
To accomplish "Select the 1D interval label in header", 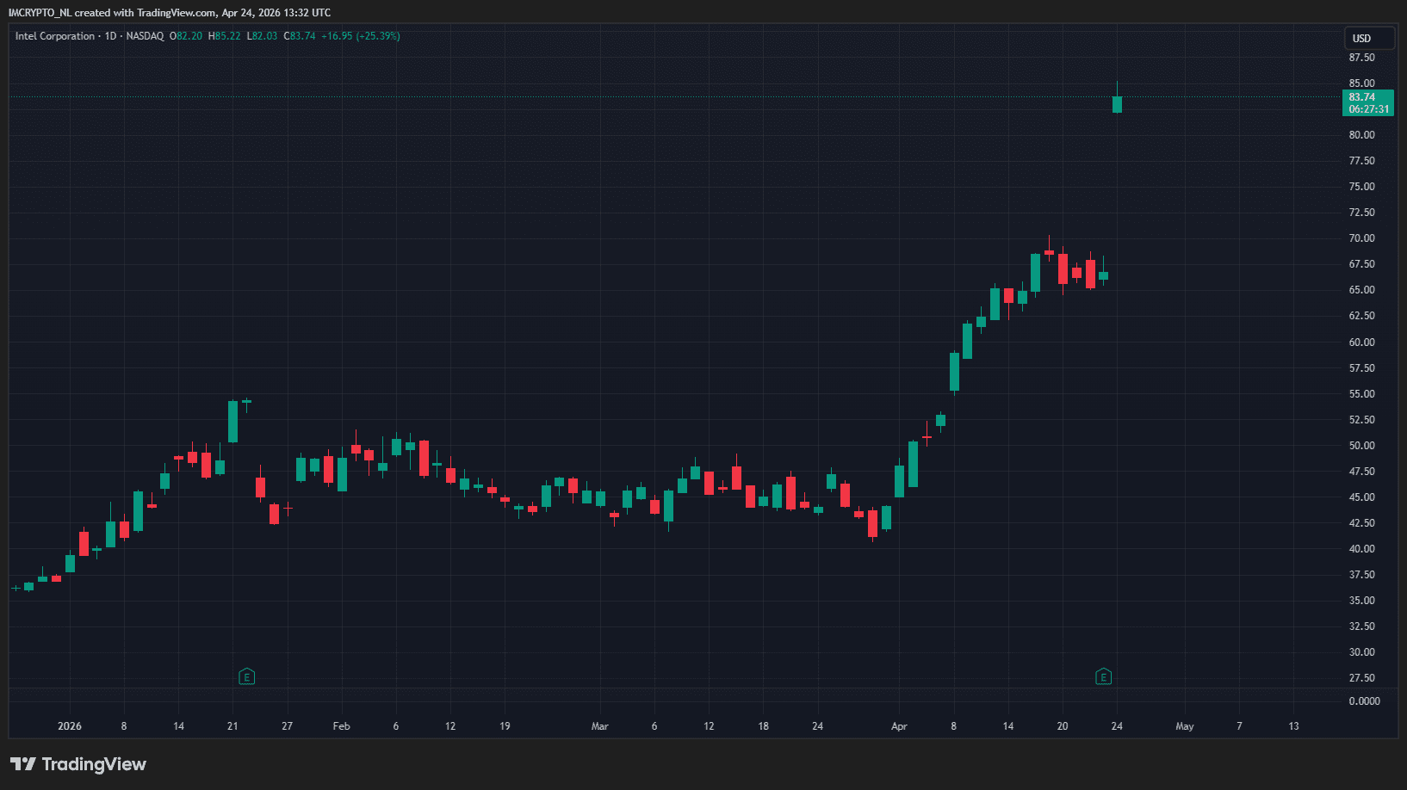I will [110, 36].
